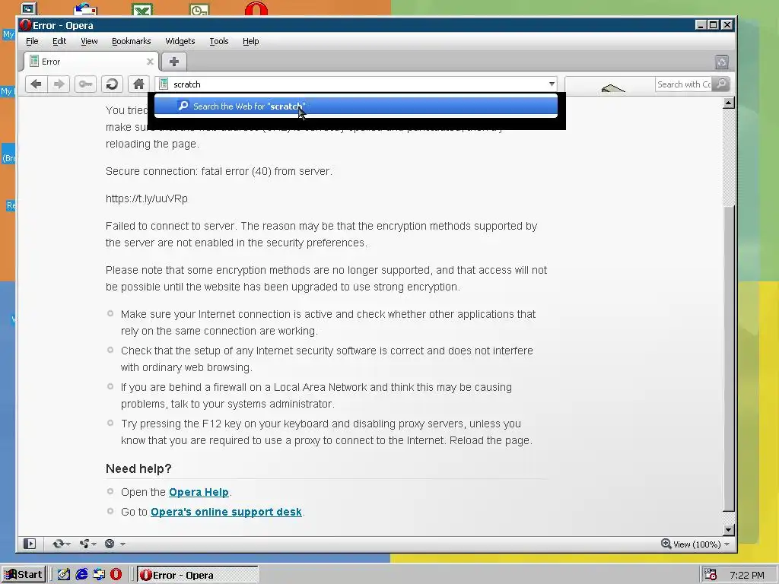Open the Opera Unite icon in status bar

84,544
